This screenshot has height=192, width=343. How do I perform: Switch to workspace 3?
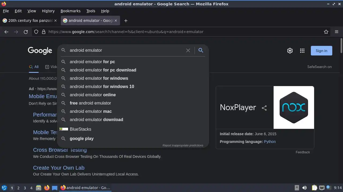point(25,188)
